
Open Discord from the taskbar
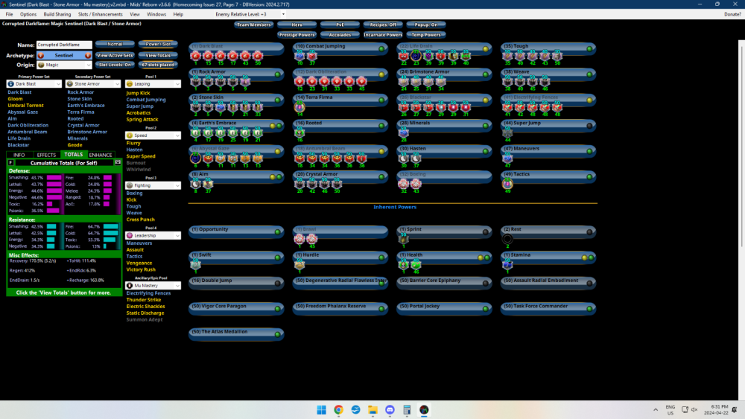pos(390,410)
